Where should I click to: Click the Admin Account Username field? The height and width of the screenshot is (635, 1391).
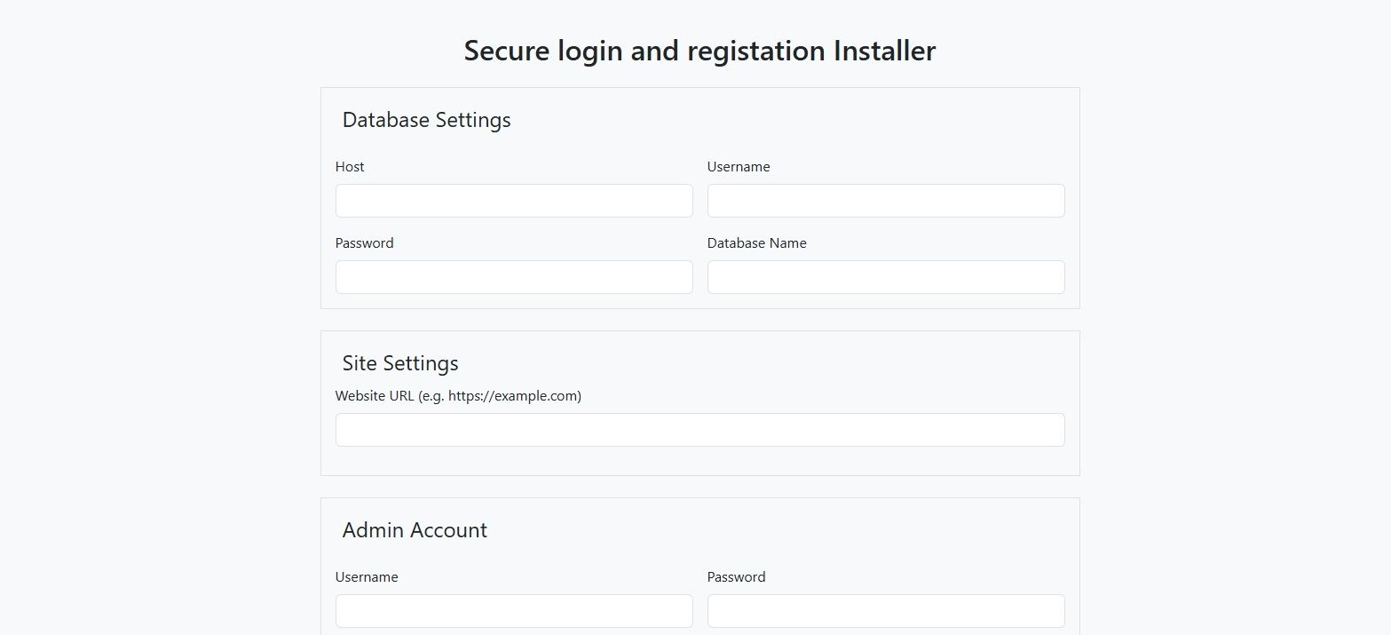tap(513, 611)
